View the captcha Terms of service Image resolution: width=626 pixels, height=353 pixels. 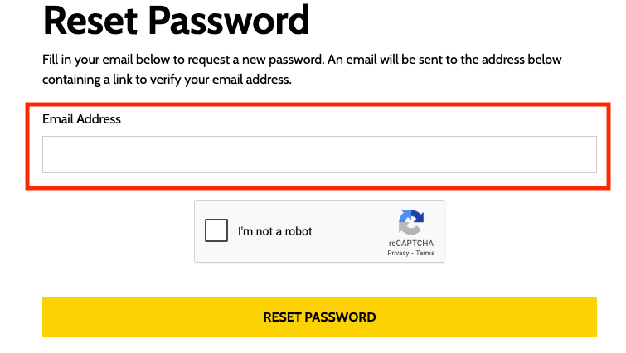click(425, 253)
